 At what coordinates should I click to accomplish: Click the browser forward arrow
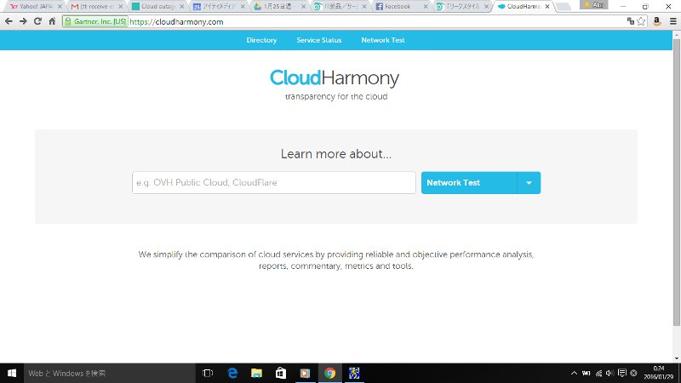(x=23, y=21)
